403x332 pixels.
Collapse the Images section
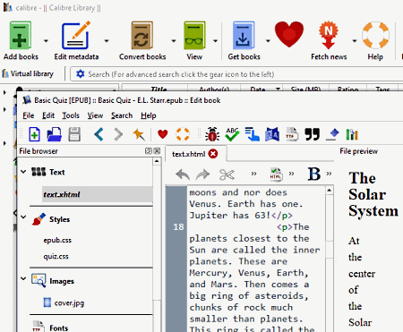[x=23, y=278]
